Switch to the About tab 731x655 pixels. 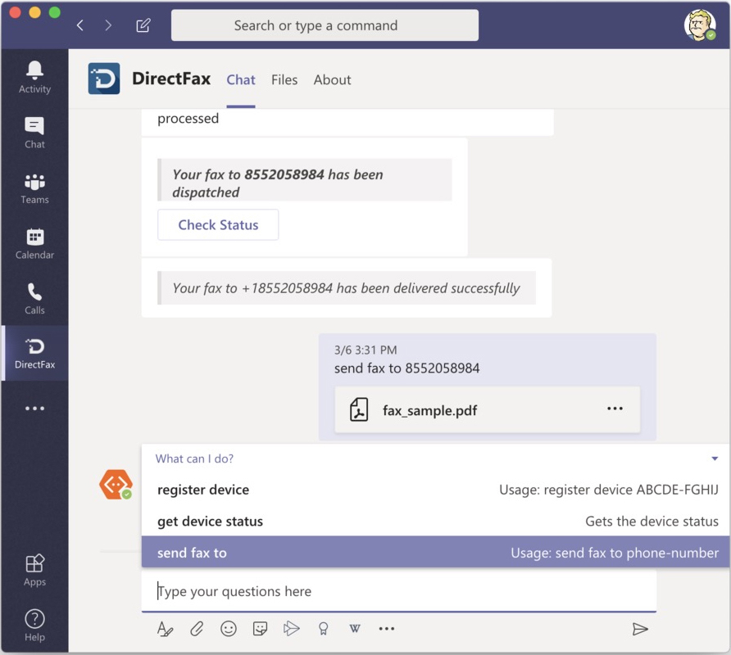coord(332,80)
